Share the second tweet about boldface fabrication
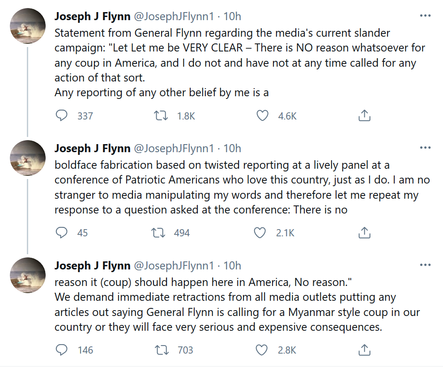 364,233
